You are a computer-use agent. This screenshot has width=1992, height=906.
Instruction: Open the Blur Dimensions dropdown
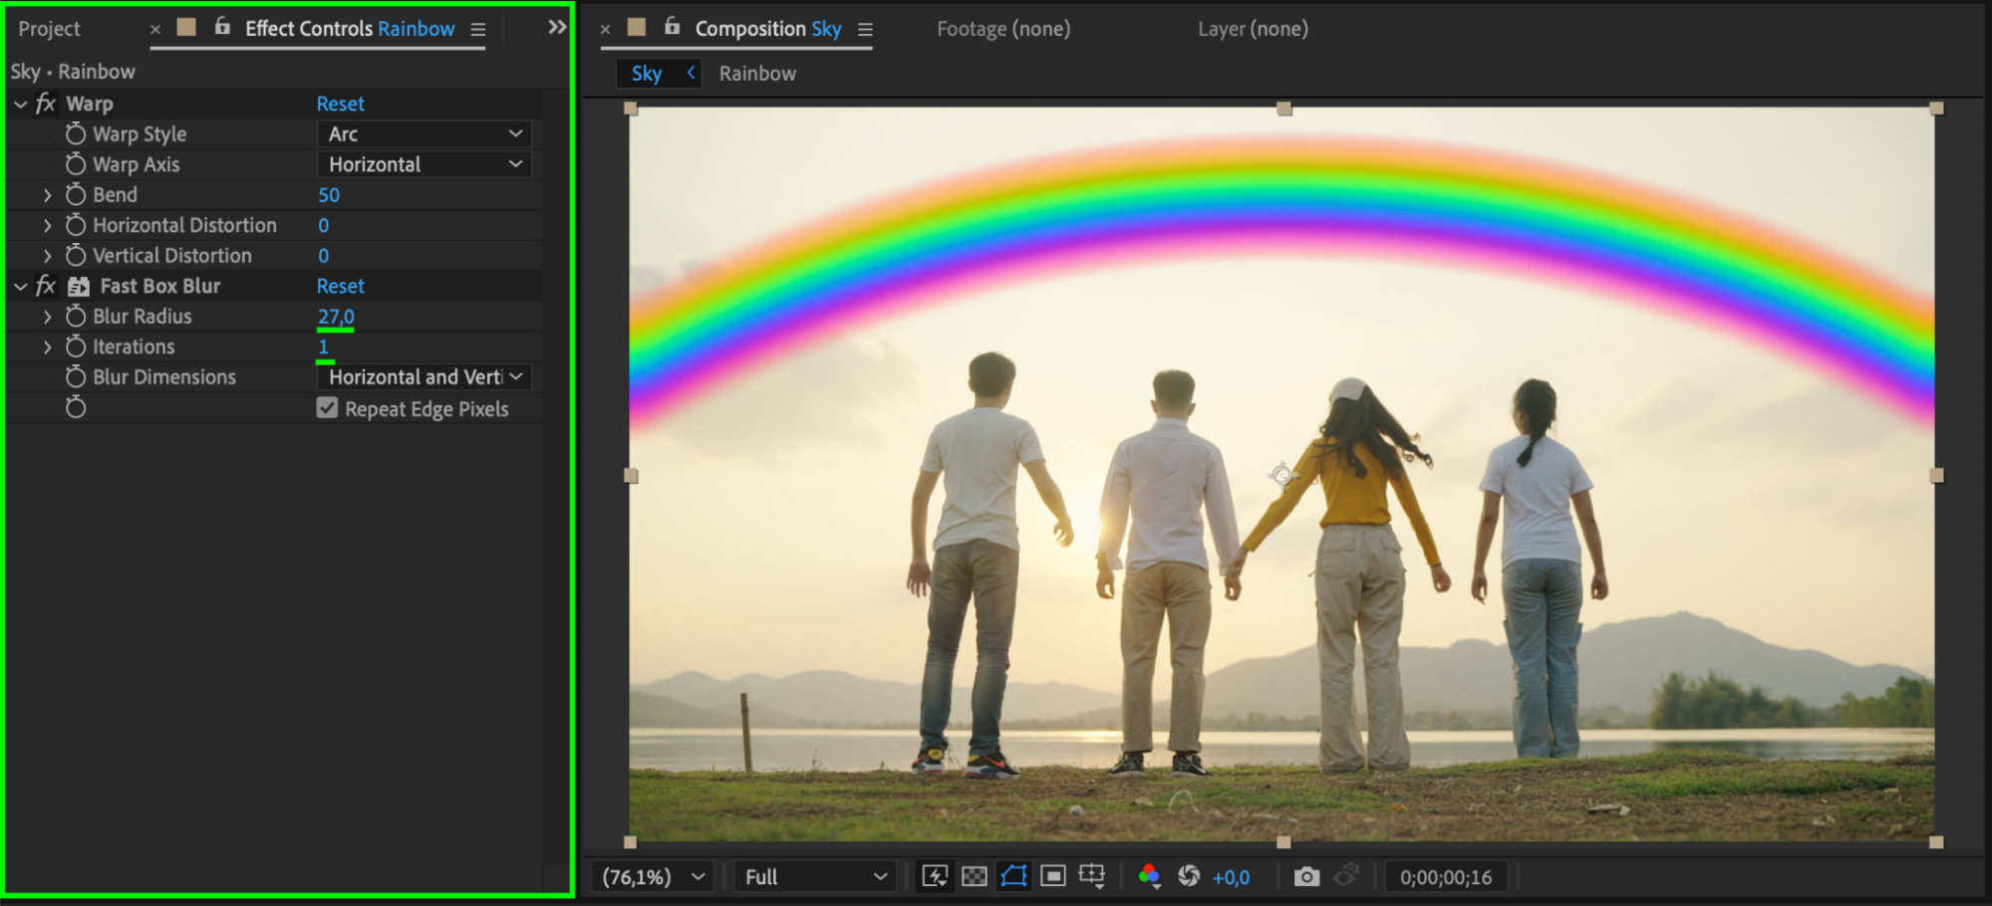425,377
